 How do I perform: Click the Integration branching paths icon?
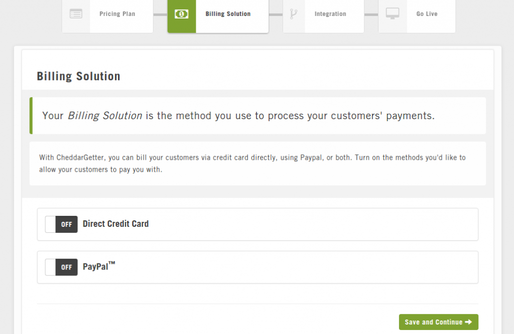pyautogui.click(x=294, y=14)
